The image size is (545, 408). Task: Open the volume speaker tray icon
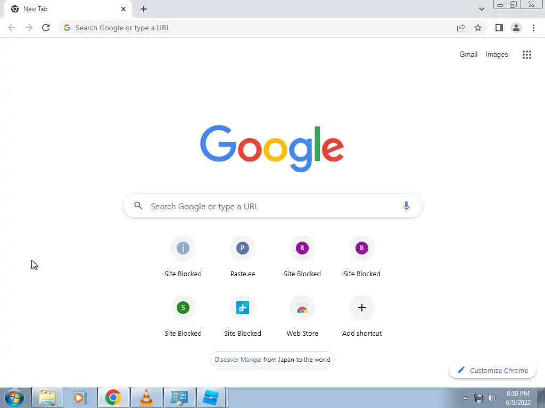point(491,398)
